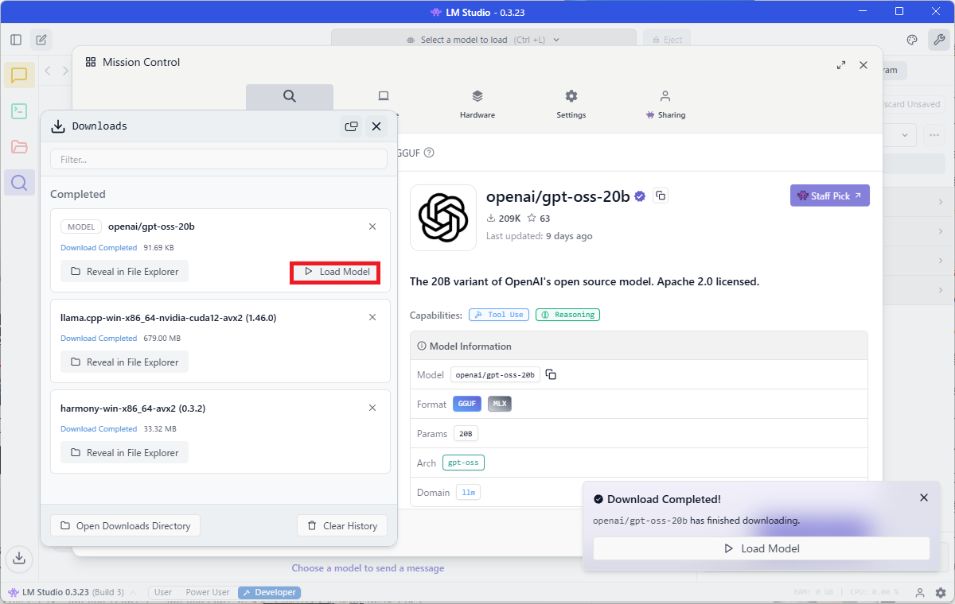Image resolution: width=955 pixels, height=604 pixels.
Task: Click the wrench icon at top right
Action: click(940, 40)
